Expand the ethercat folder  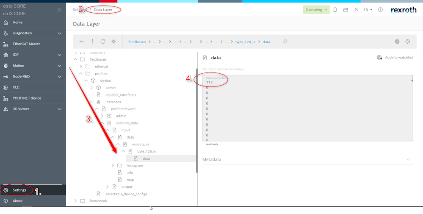(81, 67)
